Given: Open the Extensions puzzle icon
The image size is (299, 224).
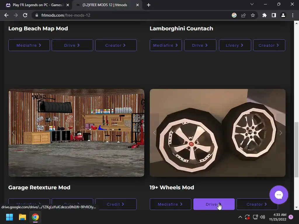Looking at the screenshot, I should tap(264, 15).
